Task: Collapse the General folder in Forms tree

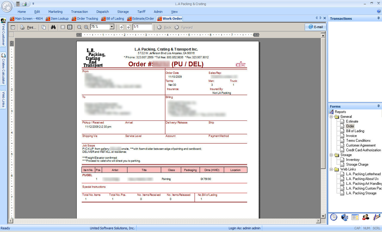Action: (x=331, y=117)
